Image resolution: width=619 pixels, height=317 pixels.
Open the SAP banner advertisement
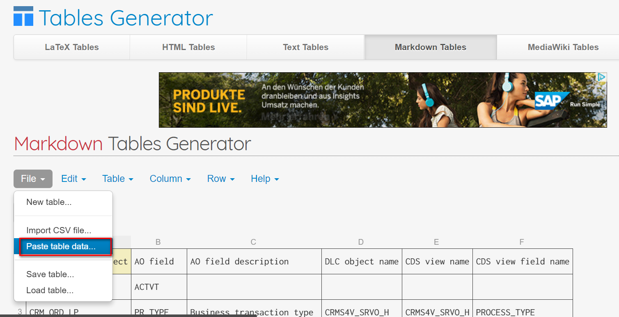[x=383, y=100]
